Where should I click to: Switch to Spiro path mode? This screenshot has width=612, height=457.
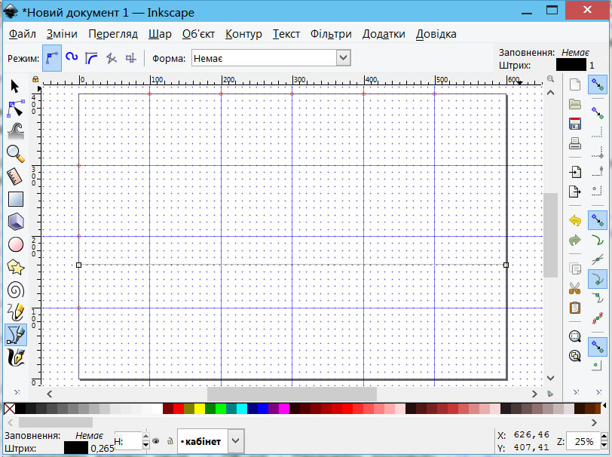click(x=72, y=57)
